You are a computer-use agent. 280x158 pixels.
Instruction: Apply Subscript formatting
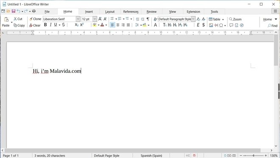[77, 25]
